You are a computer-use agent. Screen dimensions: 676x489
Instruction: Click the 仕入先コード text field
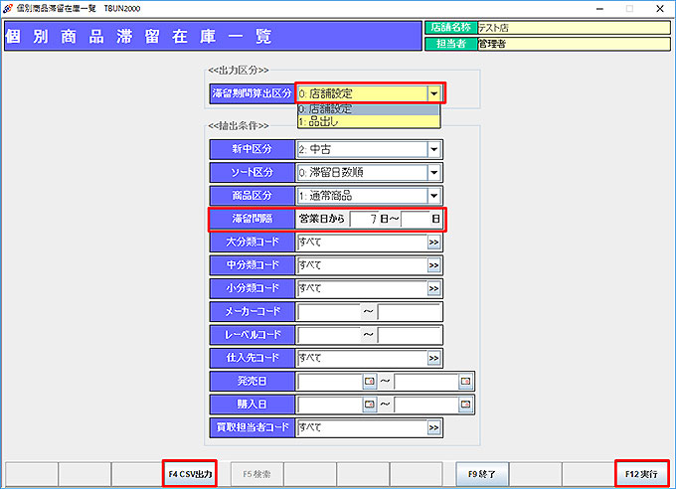click(x=362, y=358)
